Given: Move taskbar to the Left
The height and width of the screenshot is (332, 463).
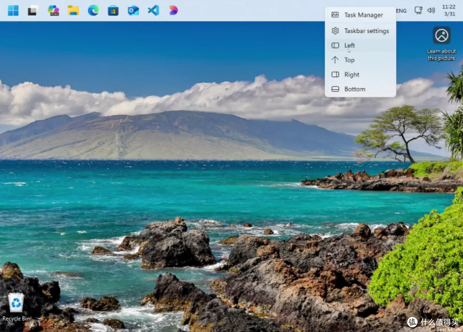Looking at the screenshot, I should click(360, 45).
